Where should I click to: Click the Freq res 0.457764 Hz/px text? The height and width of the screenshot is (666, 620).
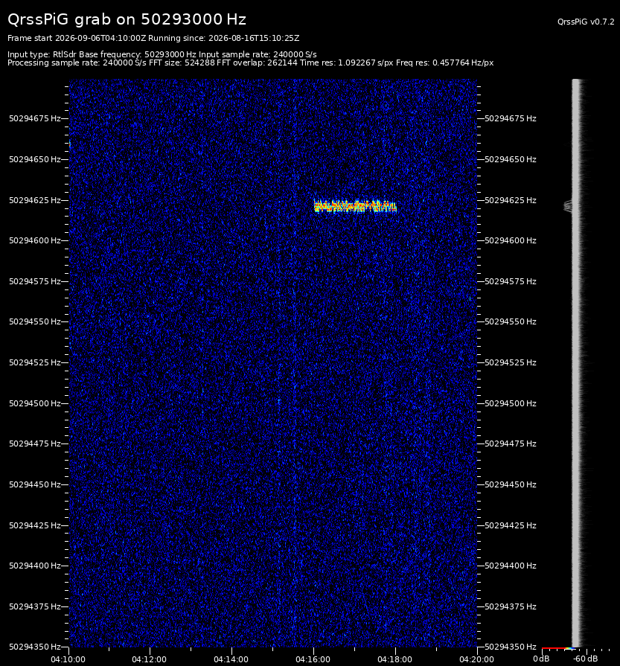[444, 63]
